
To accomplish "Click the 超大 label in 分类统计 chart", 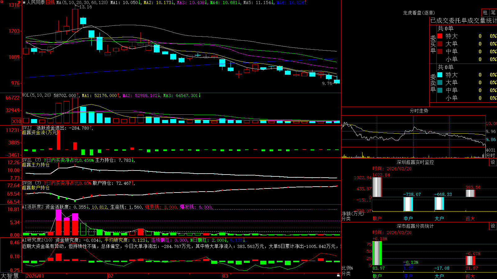I will click(470, 276).
